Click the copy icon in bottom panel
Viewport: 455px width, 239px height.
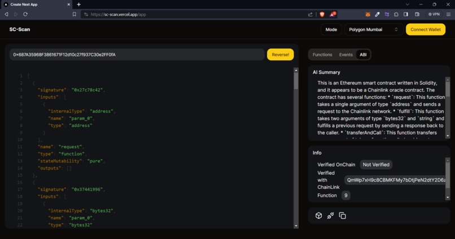pyautogui.click(x=343, y=215)
